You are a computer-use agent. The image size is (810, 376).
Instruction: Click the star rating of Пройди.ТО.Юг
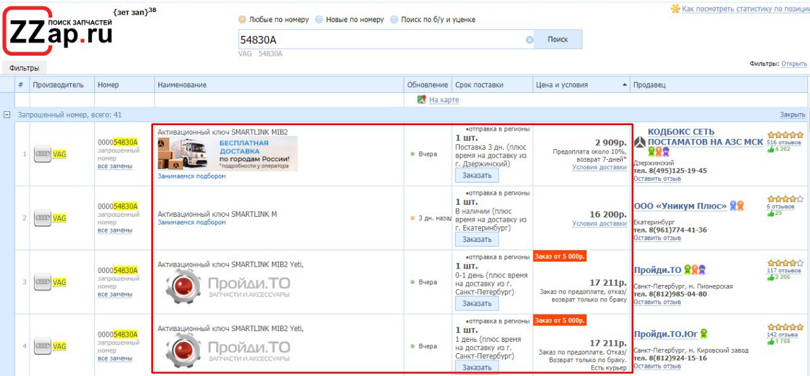point(785,327)
